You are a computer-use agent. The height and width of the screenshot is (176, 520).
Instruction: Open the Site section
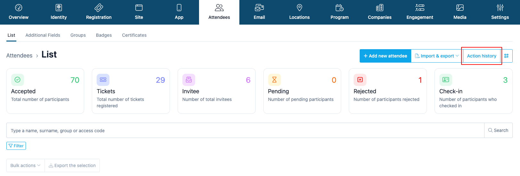pyautogui.click(x=139, y=12)
